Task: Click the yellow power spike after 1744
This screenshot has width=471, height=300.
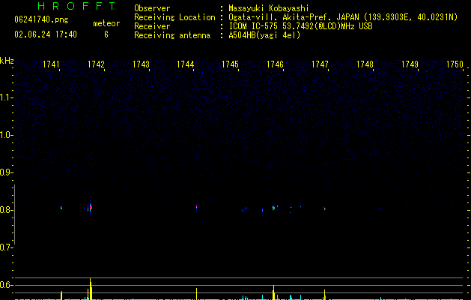Action: point(196,294)
